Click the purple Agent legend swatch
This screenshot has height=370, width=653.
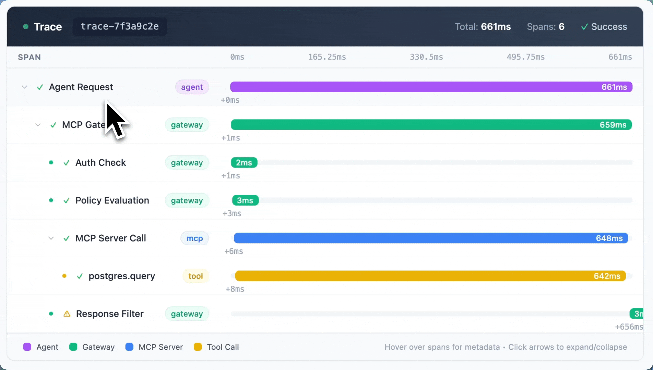click(x=27, y=347)
